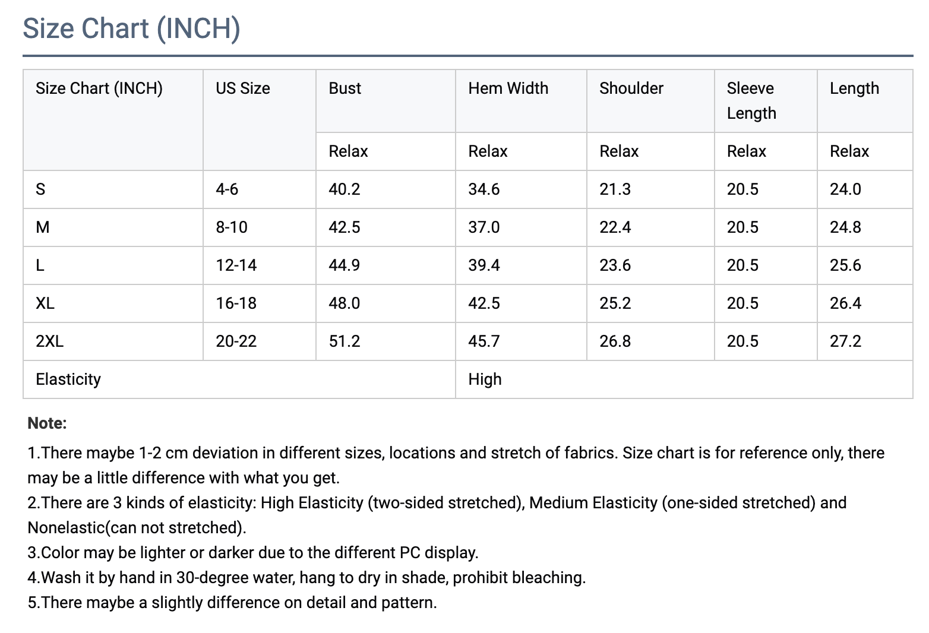This screenshot has height=633, width=929.
Task: Click the Sleeve Length column header
Action: tap(751, 100)
